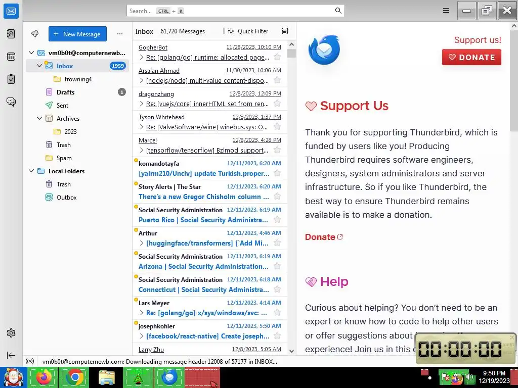This screenshot has width=518, height=388.
Task: Star the Tyson Whitehead message
Action: [x=278, y=127]
